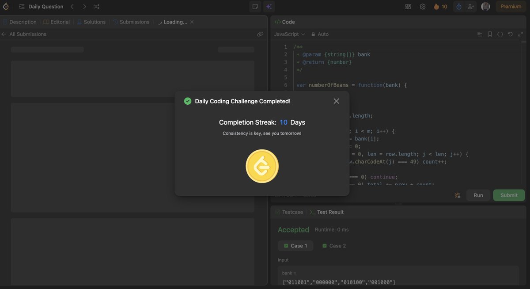The image size is (530, 289).
Task: Open the notes sticky icon
Action: click(x=255, y=7)
